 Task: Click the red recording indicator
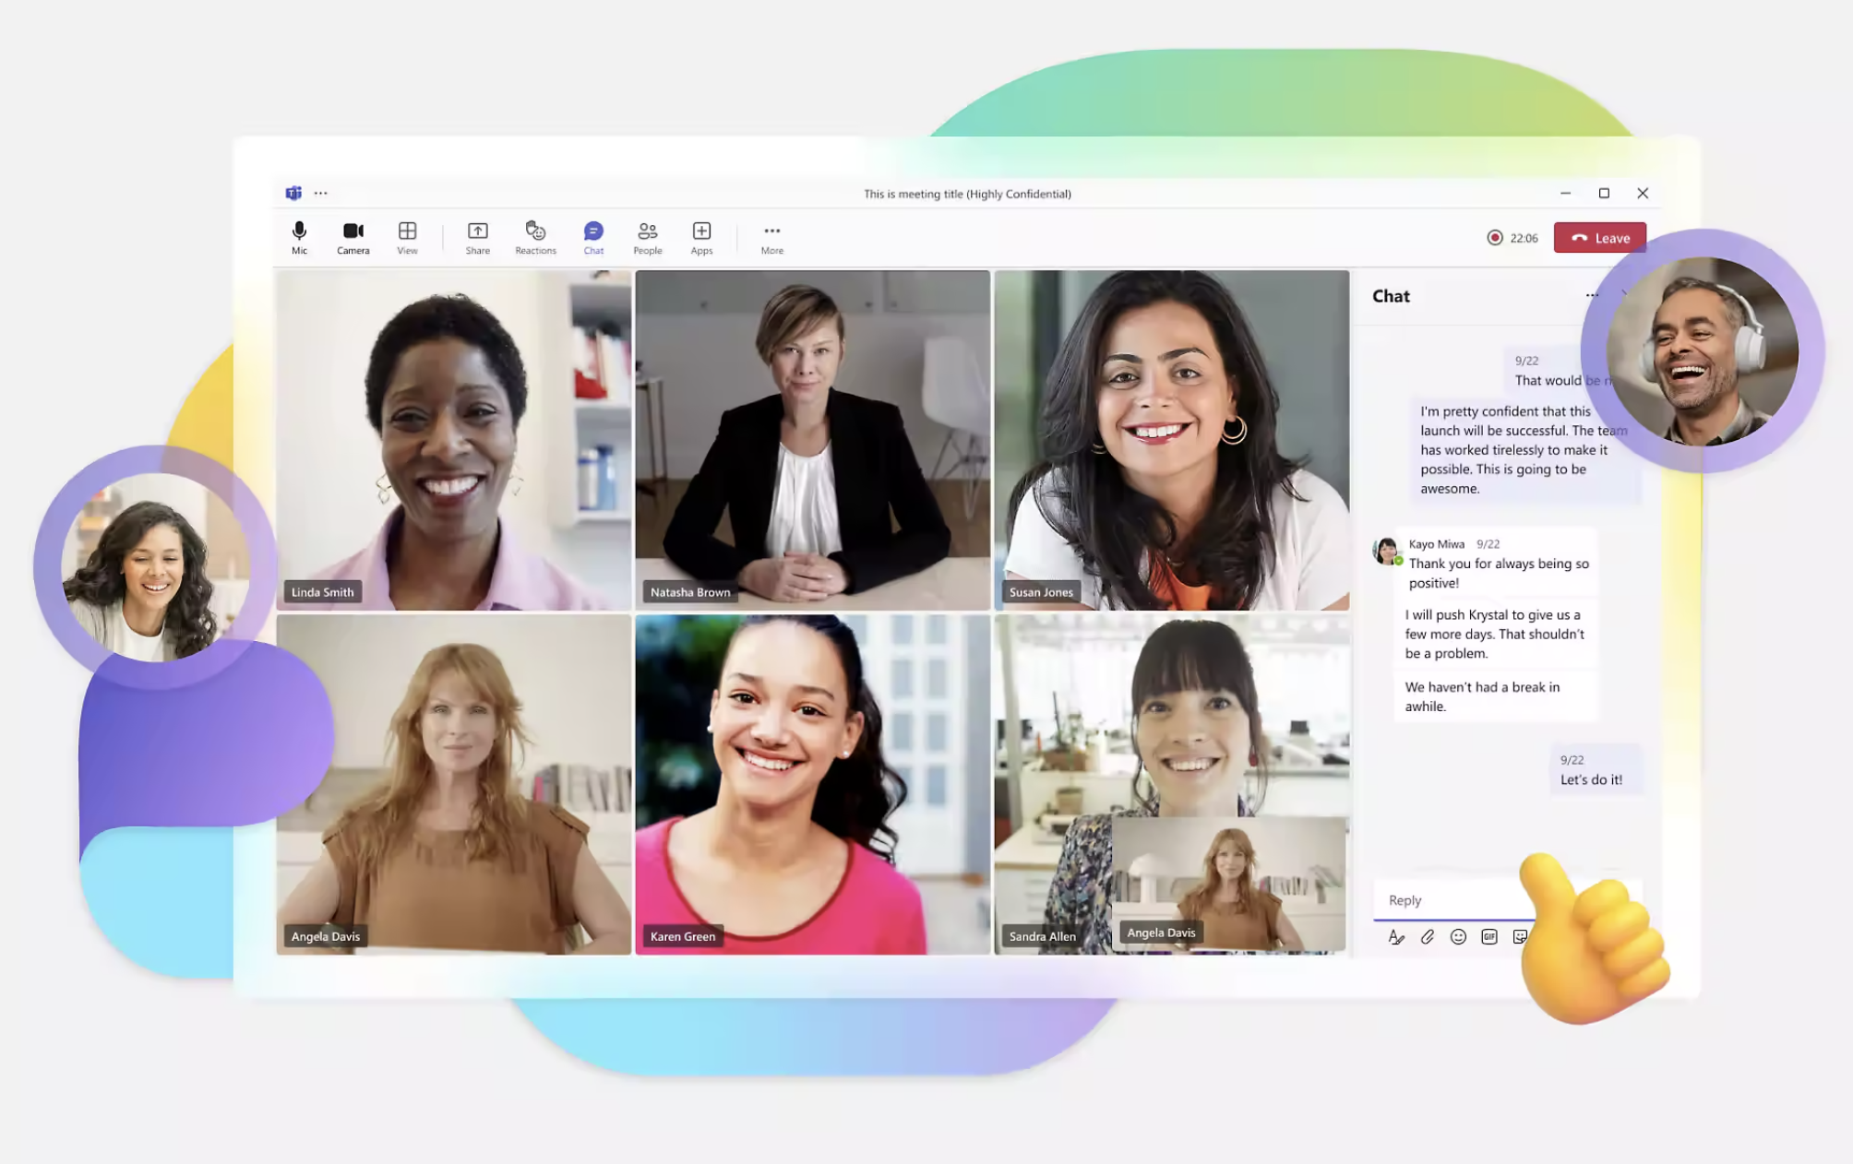coord(1494,237)
